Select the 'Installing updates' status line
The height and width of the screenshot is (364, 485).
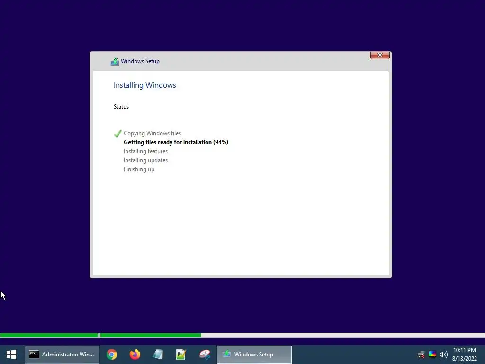[x=145, y=160]
